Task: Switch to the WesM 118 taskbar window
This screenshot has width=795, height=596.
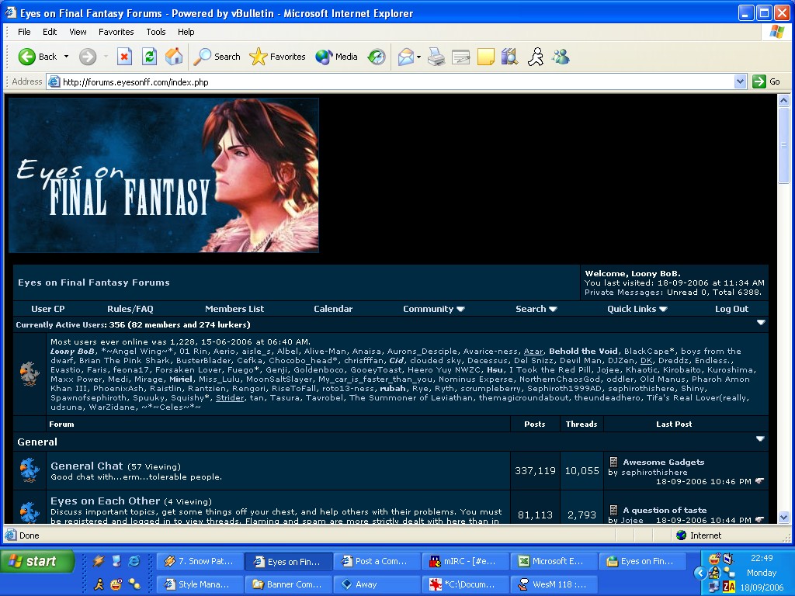Action: coord(554,584)
